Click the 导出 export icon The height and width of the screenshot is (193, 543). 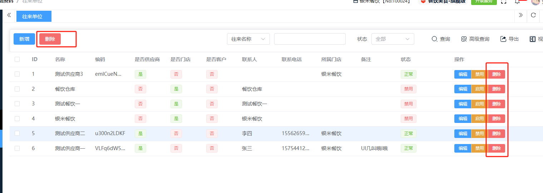[x=503, y=39]
